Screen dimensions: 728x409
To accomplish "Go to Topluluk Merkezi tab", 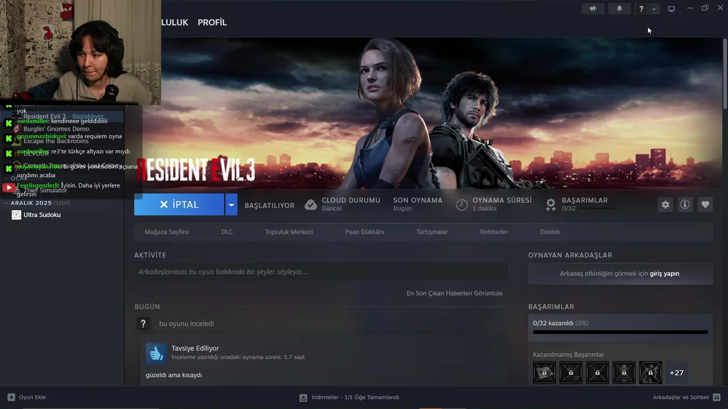I will coord(289,232).
